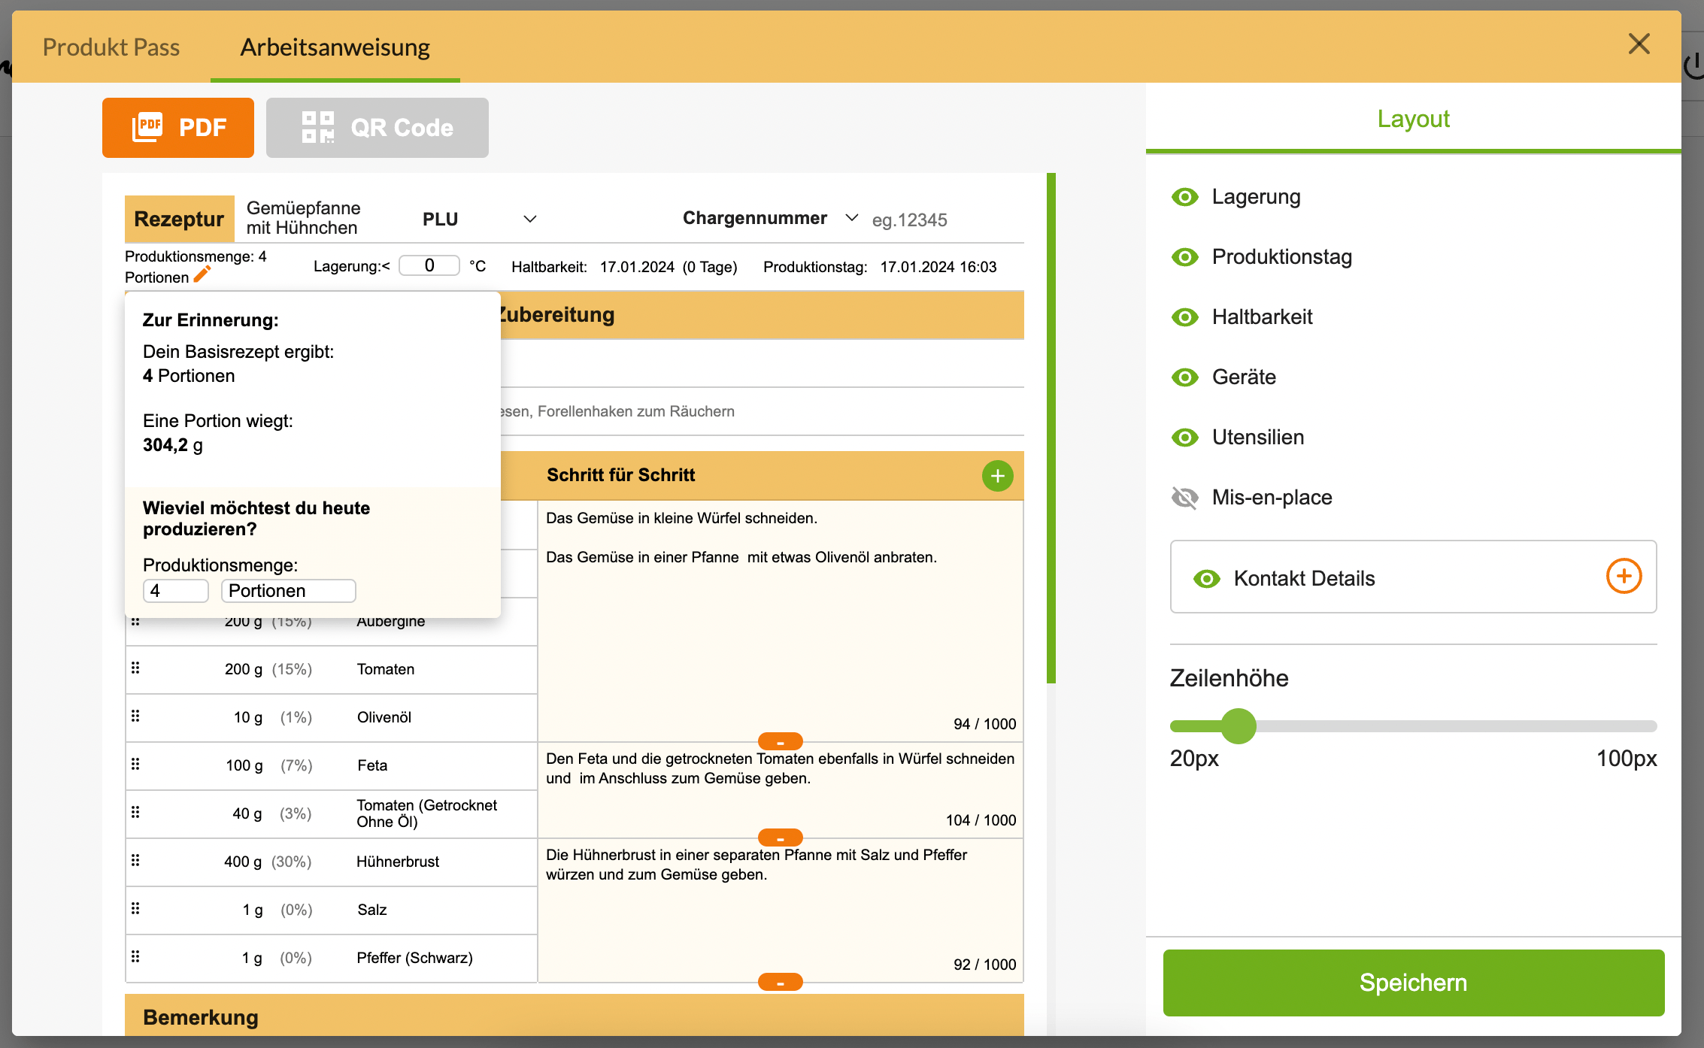Export the work instruction as PDF
This screenshot has height=1048, width=1704.
[x=178, y=128]
